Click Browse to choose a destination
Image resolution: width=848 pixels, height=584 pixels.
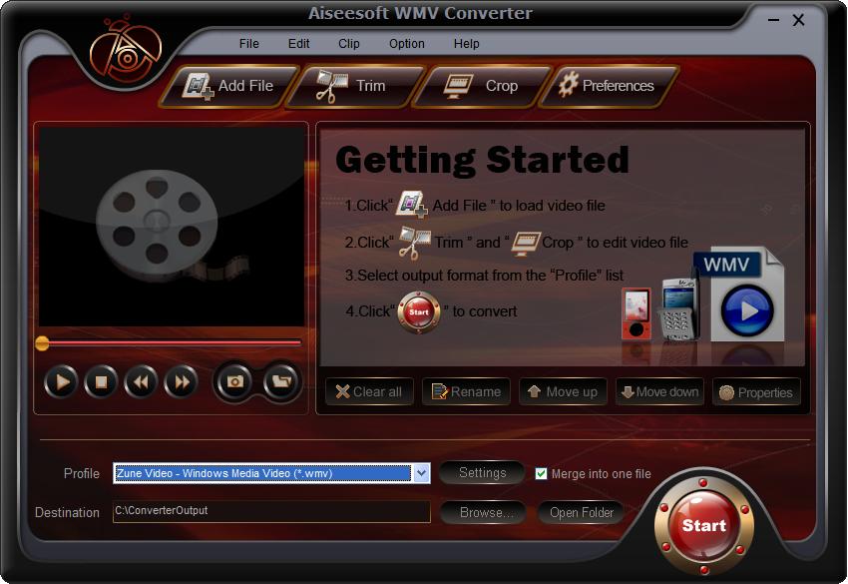click(485, 512)
